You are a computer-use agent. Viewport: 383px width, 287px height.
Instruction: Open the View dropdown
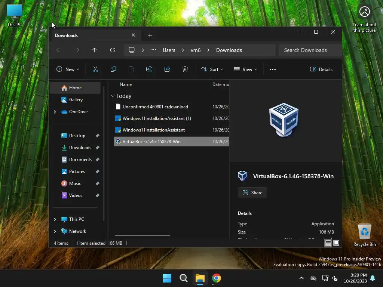pos(245,69)
